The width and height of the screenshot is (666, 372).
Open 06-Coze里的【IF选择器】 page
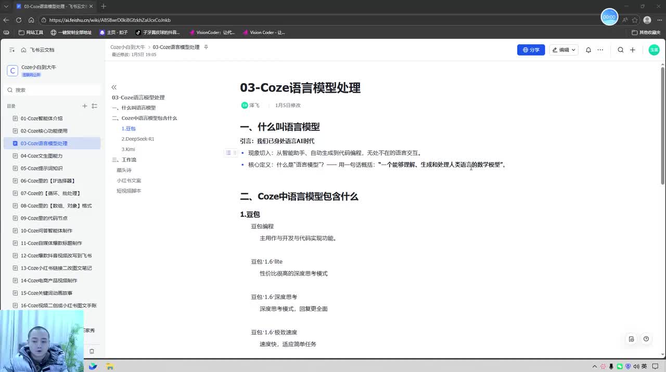[x=48, y=181]
